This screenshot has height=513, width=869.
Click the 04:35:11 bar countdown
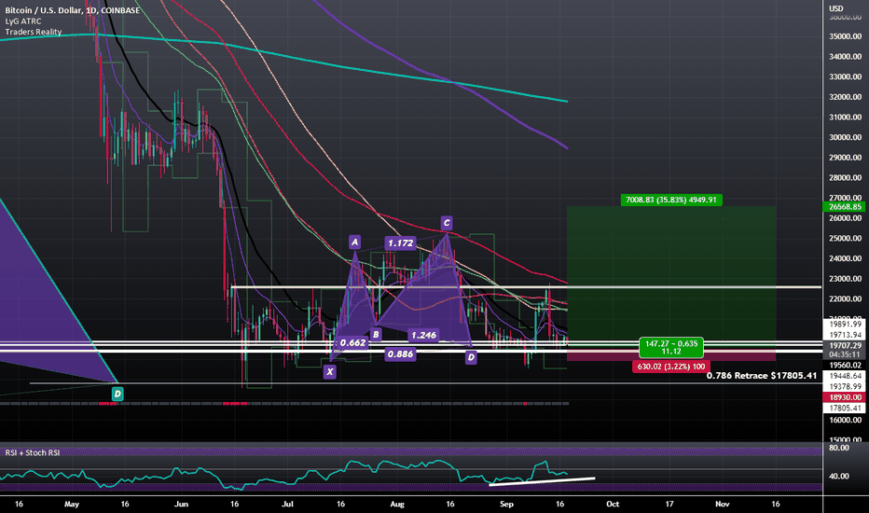point(846,354)
